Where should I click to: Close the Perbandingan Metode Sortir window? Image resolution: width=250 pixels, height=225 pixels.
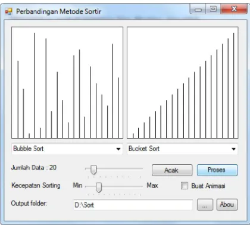coord(234,9)
